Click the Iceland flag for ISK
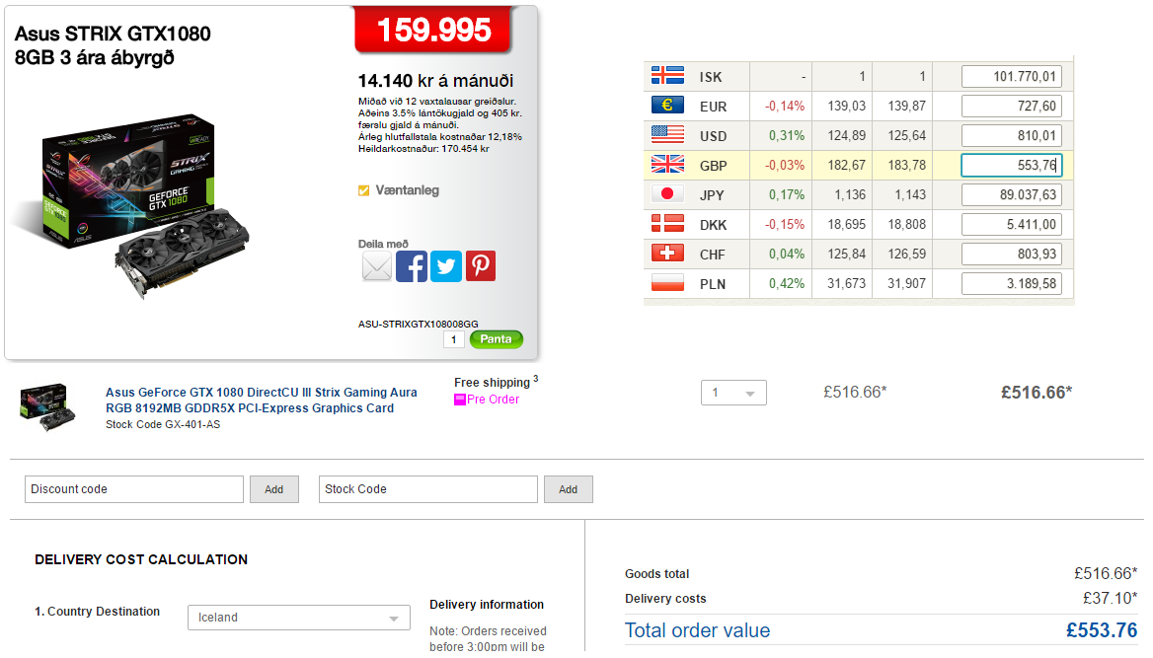The width and height of the screenshot is (1153, 658). [x=667, y=76]
